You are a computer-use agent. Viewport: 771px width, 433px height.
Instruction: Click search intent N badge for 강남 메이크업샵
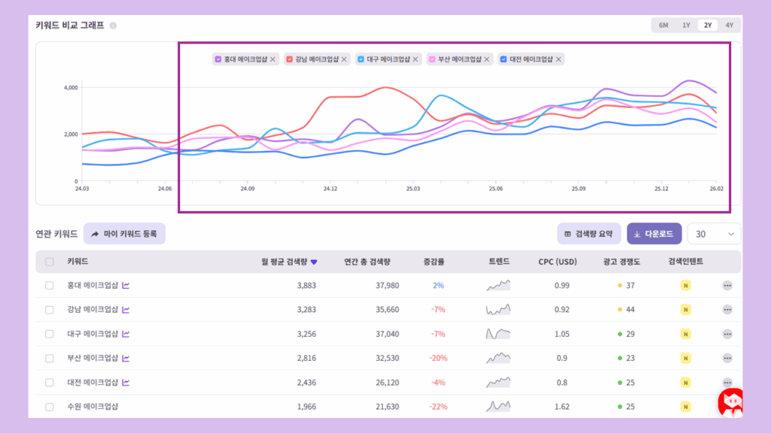pyautogui.click(x=685, y=310)
